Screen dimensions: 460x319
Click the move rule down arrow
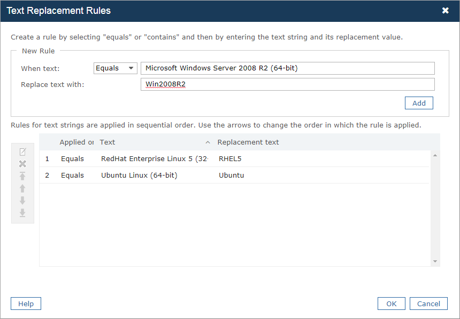[x=22, y=201]
